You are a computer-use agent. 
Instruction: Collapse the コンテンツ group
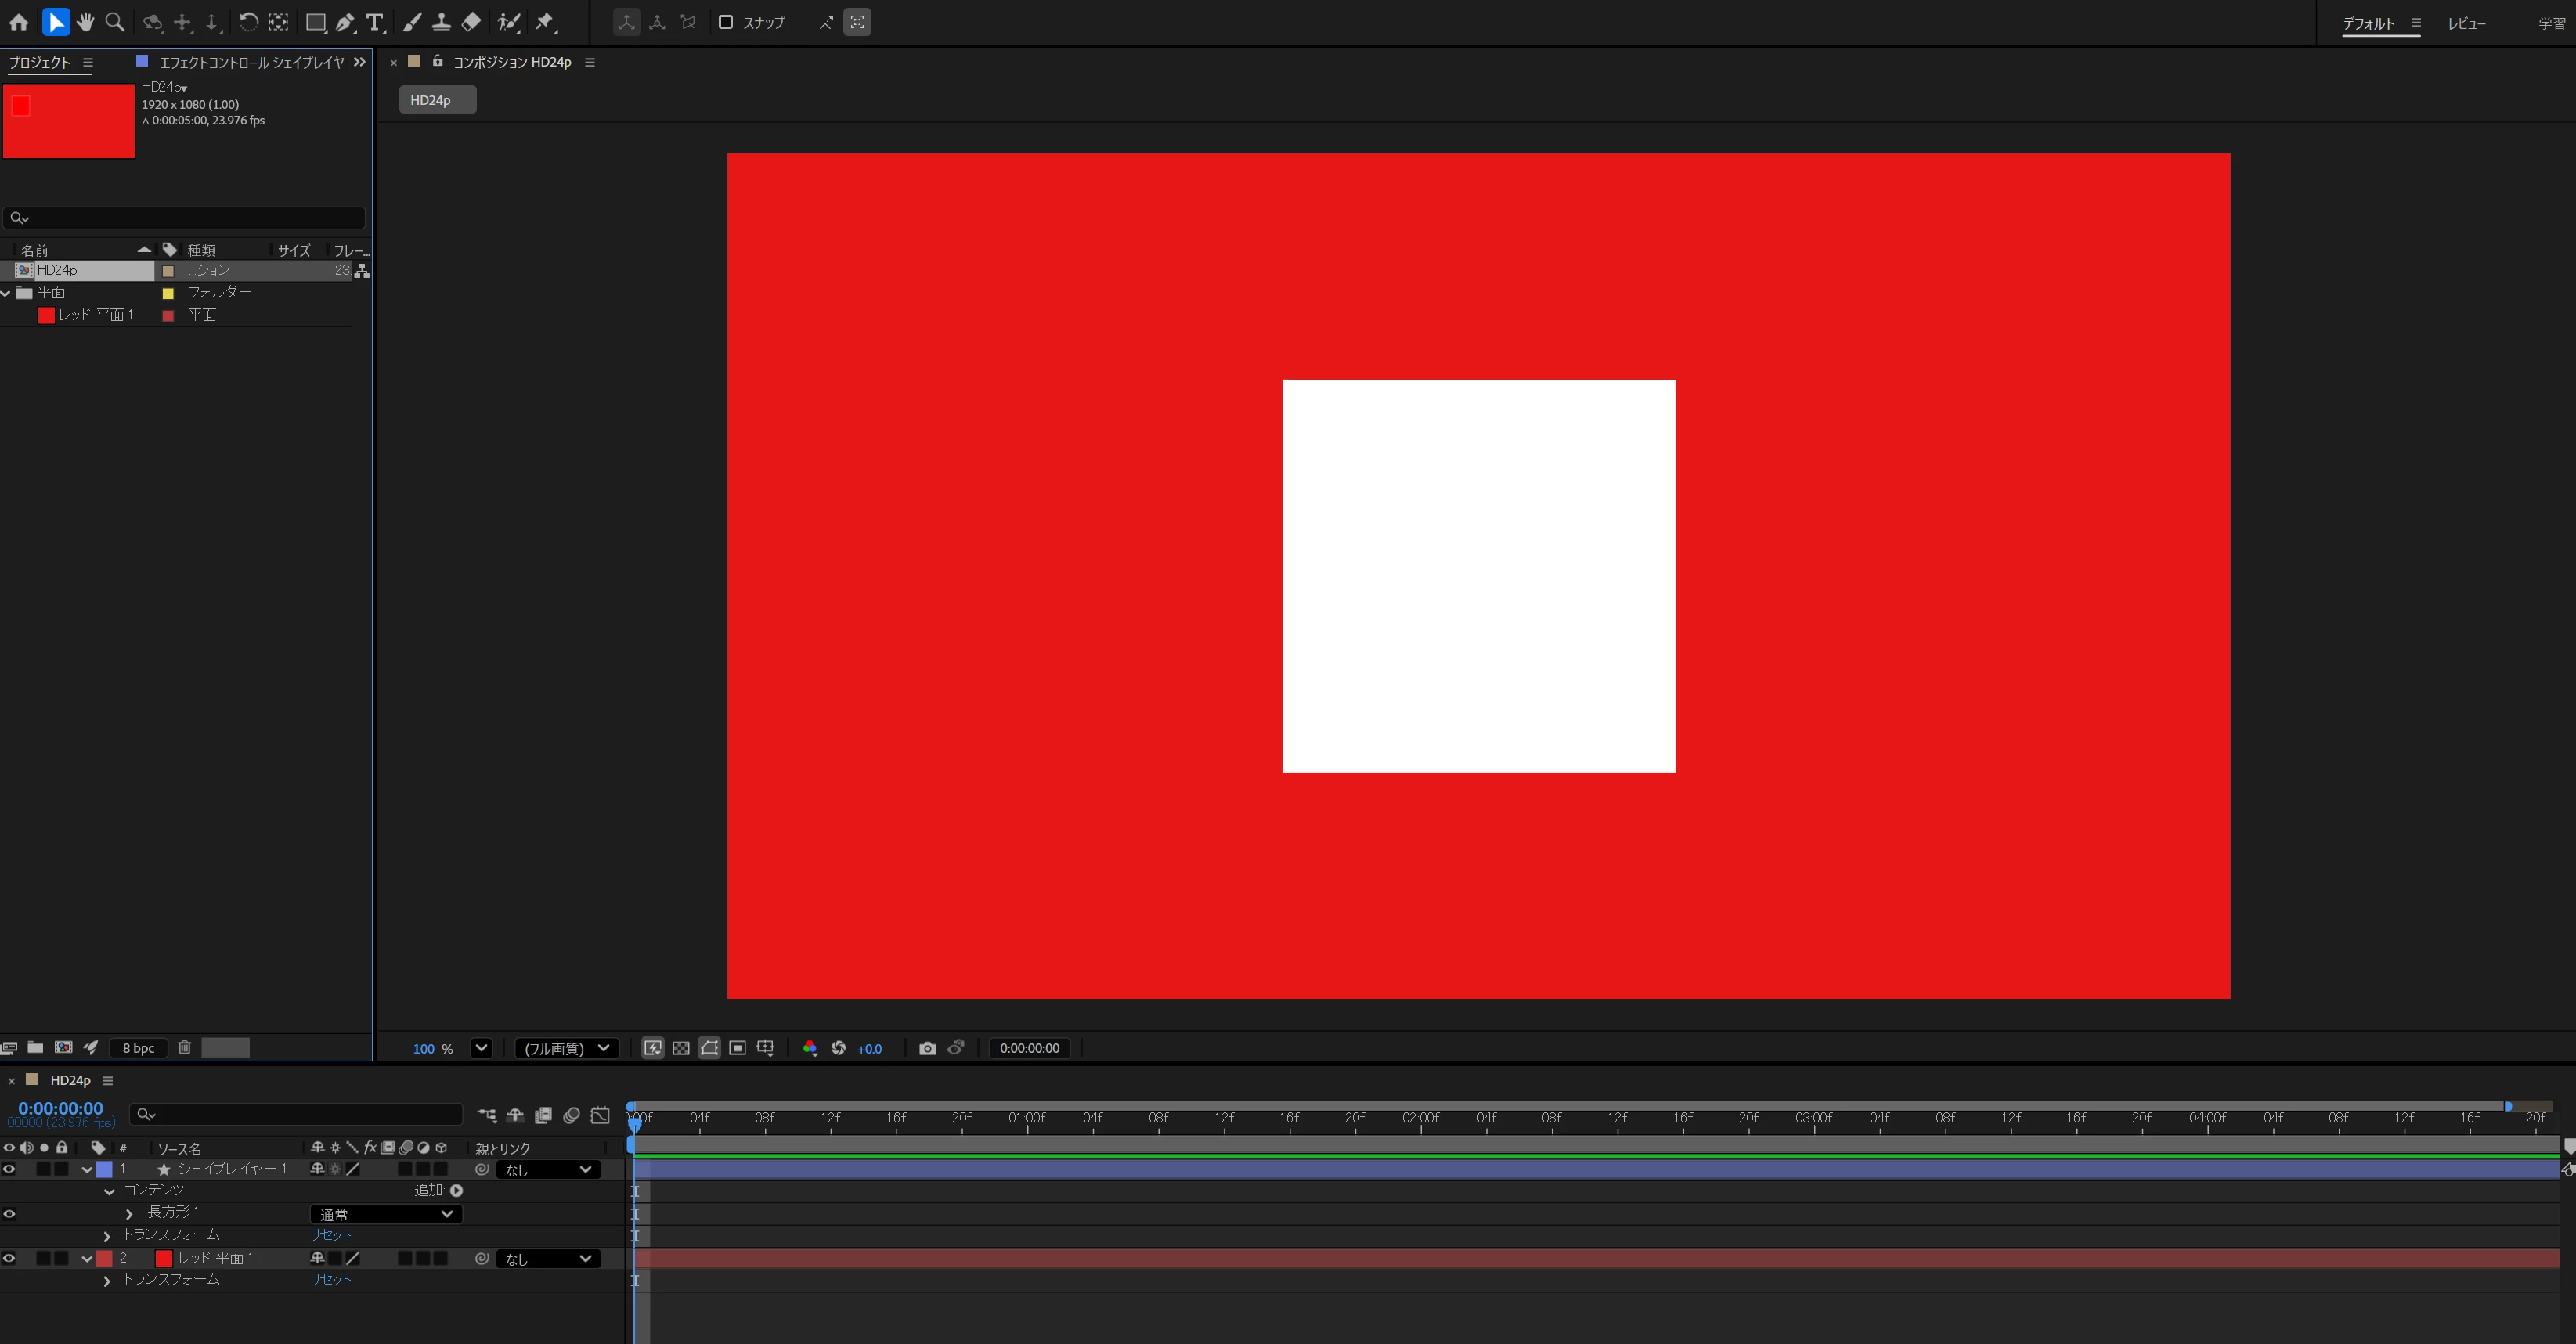coord(109,1192)
